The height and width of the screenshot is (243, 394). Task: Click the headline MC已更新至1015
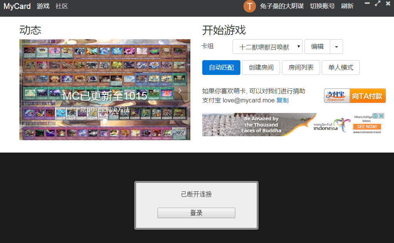click(x=105, y=96)
